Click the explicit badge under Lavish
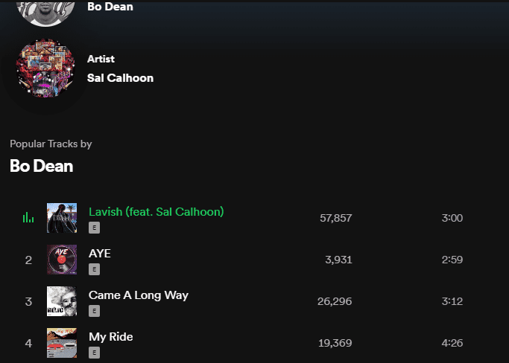This screenshot has width=509, height=363. point(94,228)
